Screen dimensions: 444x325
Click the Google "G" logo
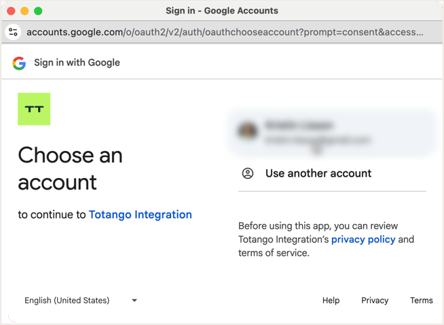click(x=18, y=63)
